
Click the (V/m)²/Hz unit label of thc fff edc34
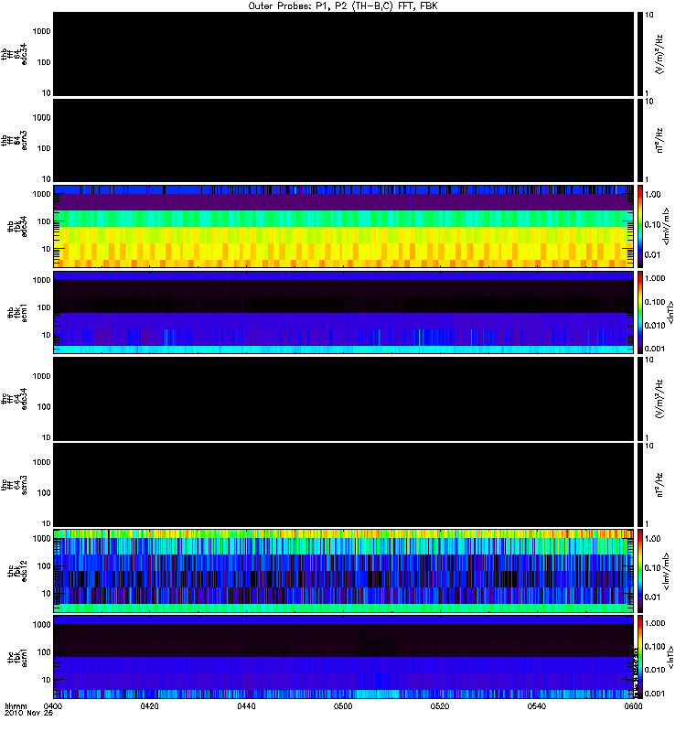tap(659, 399)
